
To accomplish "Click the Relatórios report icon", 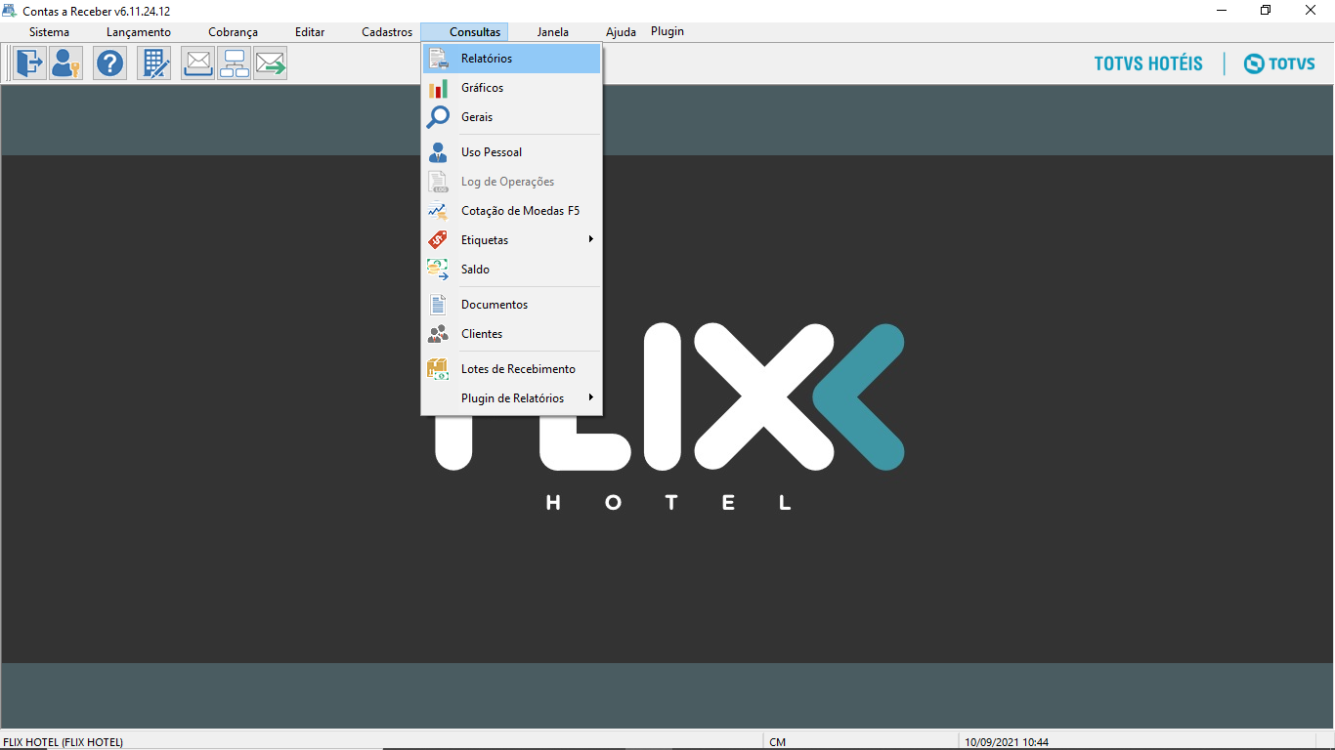I will click(438, 59).
